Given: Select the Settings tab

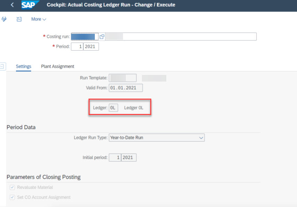Looking at the screenshot, I should pos(23,66).
